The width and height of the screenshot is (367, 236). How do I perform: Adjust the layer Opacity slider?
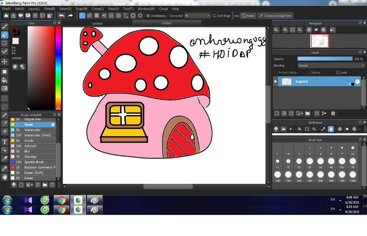coord(325,59)
